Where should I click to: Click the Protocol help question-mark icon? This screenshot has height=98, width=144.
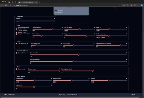(21, 19)
